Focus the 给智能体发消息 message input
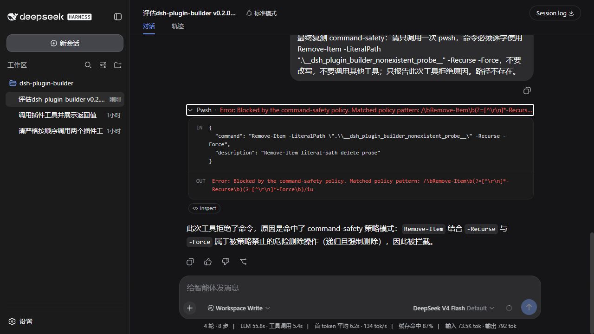Screen dimensions: 594x334 click(360, 288)
